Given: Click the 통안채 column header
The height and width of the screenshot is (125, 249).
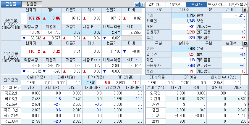Looking at the screenshot, I should click(217, 87).
